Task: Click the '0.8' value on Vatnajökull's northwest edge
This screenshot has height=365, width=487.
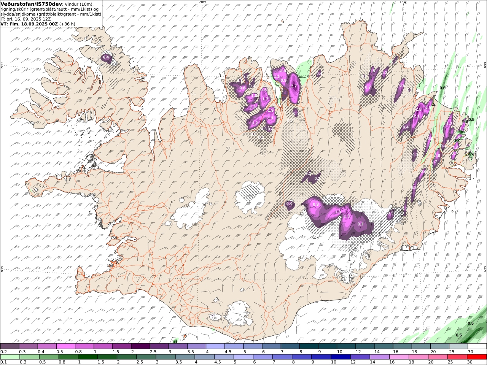Action: point(316,205)
